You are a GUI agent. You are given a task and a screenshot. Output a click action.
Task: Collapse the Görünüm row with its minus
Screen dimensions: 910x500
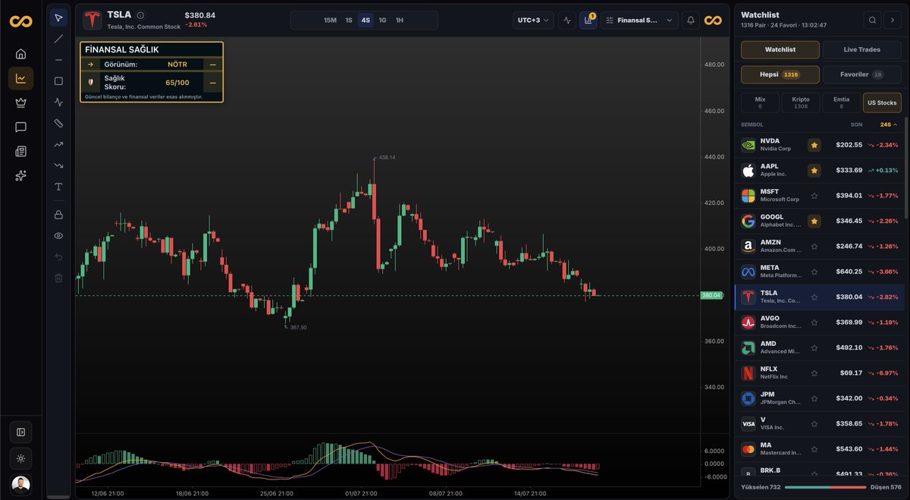[x=212, y=64]
